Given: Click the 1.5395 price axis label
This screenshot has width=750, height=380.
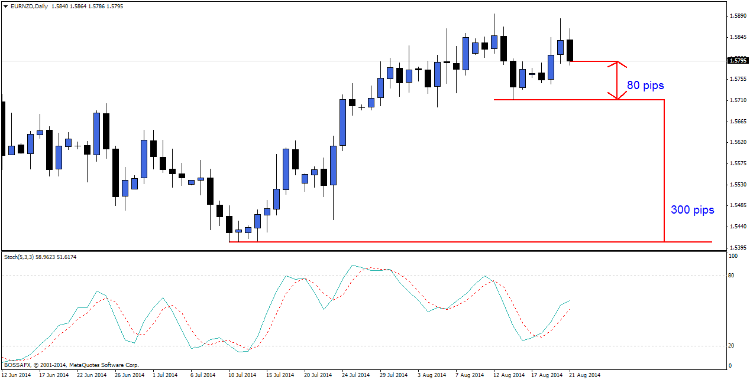Looking at the screenshot, I should pos(737,247).
